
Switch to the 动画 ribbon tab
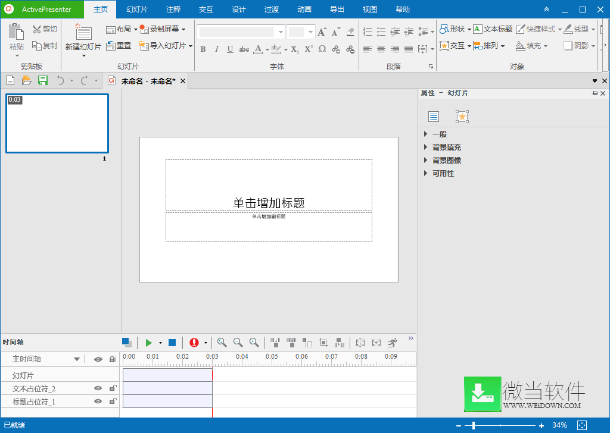(304, 10)
